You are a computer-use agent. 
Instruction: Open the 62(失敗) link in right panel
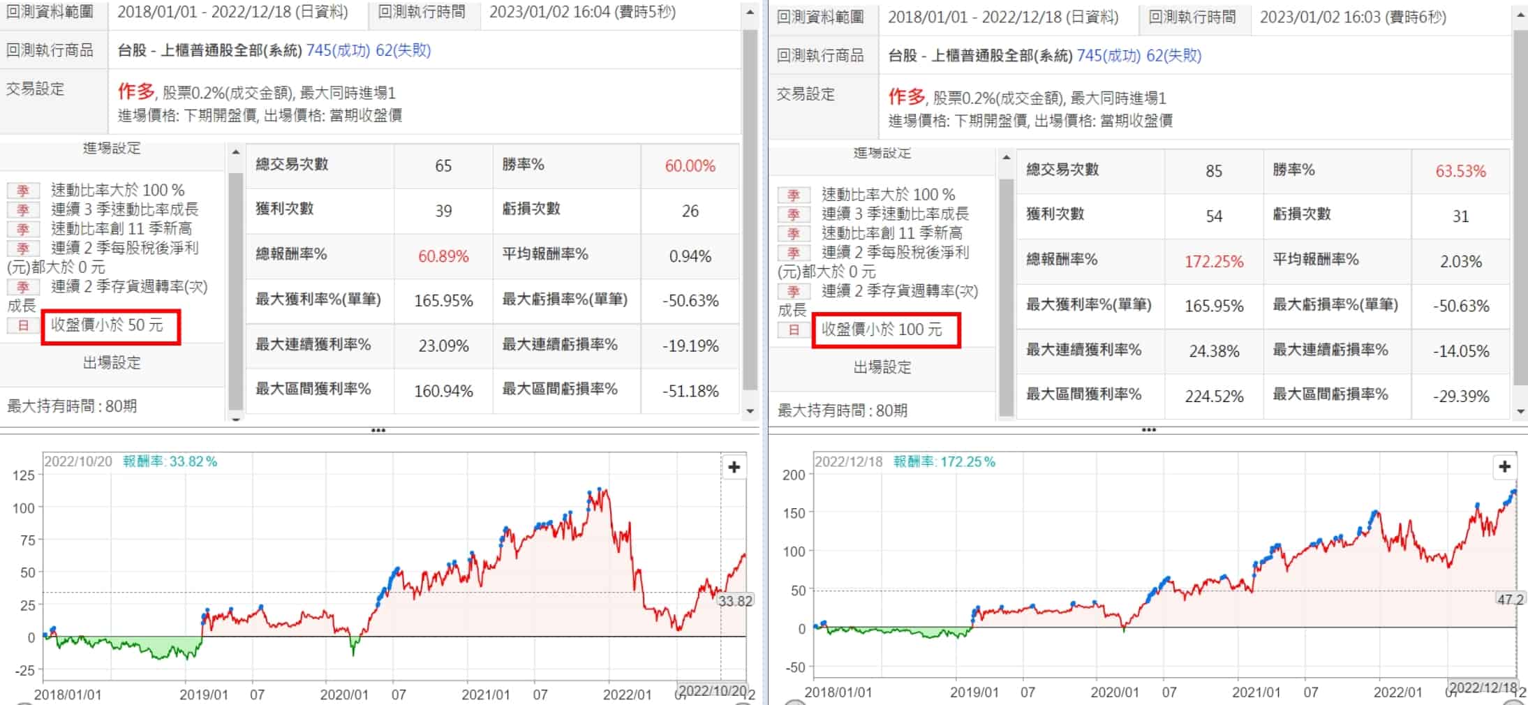[1173, 55]
